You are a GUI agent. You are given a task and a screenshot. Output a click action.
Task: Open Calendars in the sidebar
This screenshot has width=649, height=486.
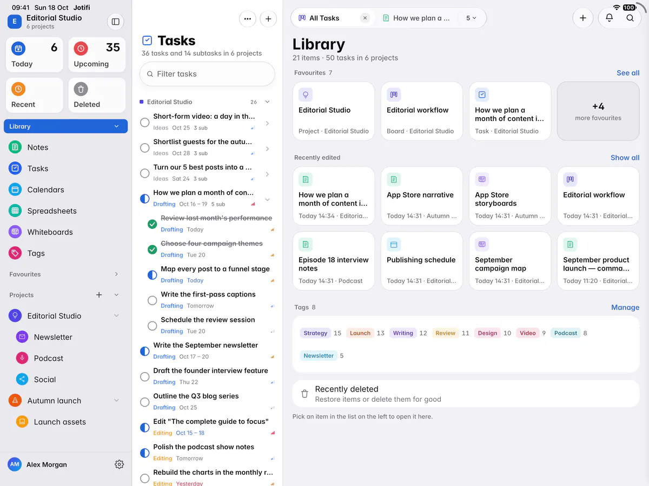pos(66,190)
